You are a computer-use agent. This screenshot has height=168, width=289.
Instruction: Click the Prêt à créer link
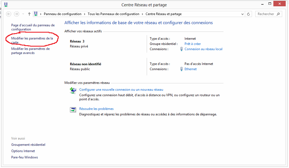coord(192,44)
